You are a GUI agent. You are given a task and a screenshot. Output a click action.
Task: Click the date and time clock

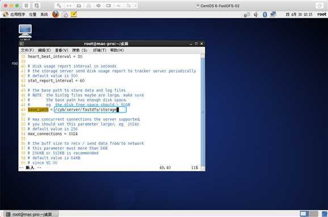tap(299, 14)
